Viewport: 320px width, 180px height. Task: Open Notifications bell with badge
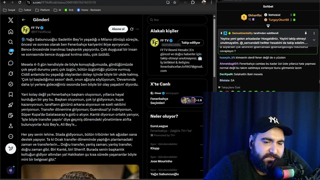10,52
